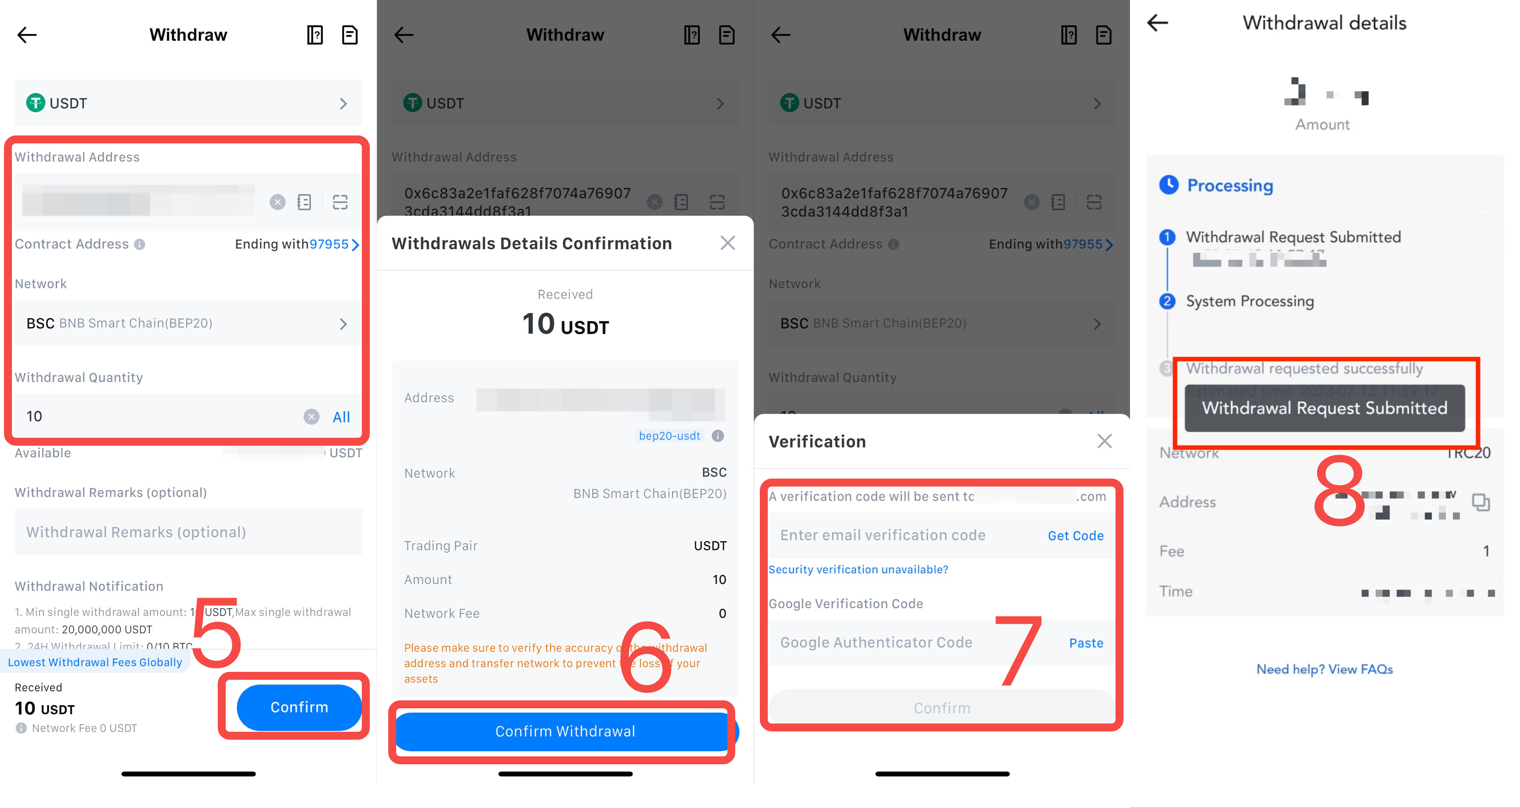Focus the Withdrawal Remarks input field
Image resolution: width=1520 pixels, height=808 pixels.
tap(188, 532)
